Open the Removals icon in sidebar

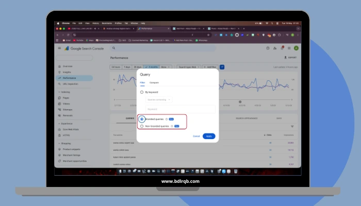[59, 115]
